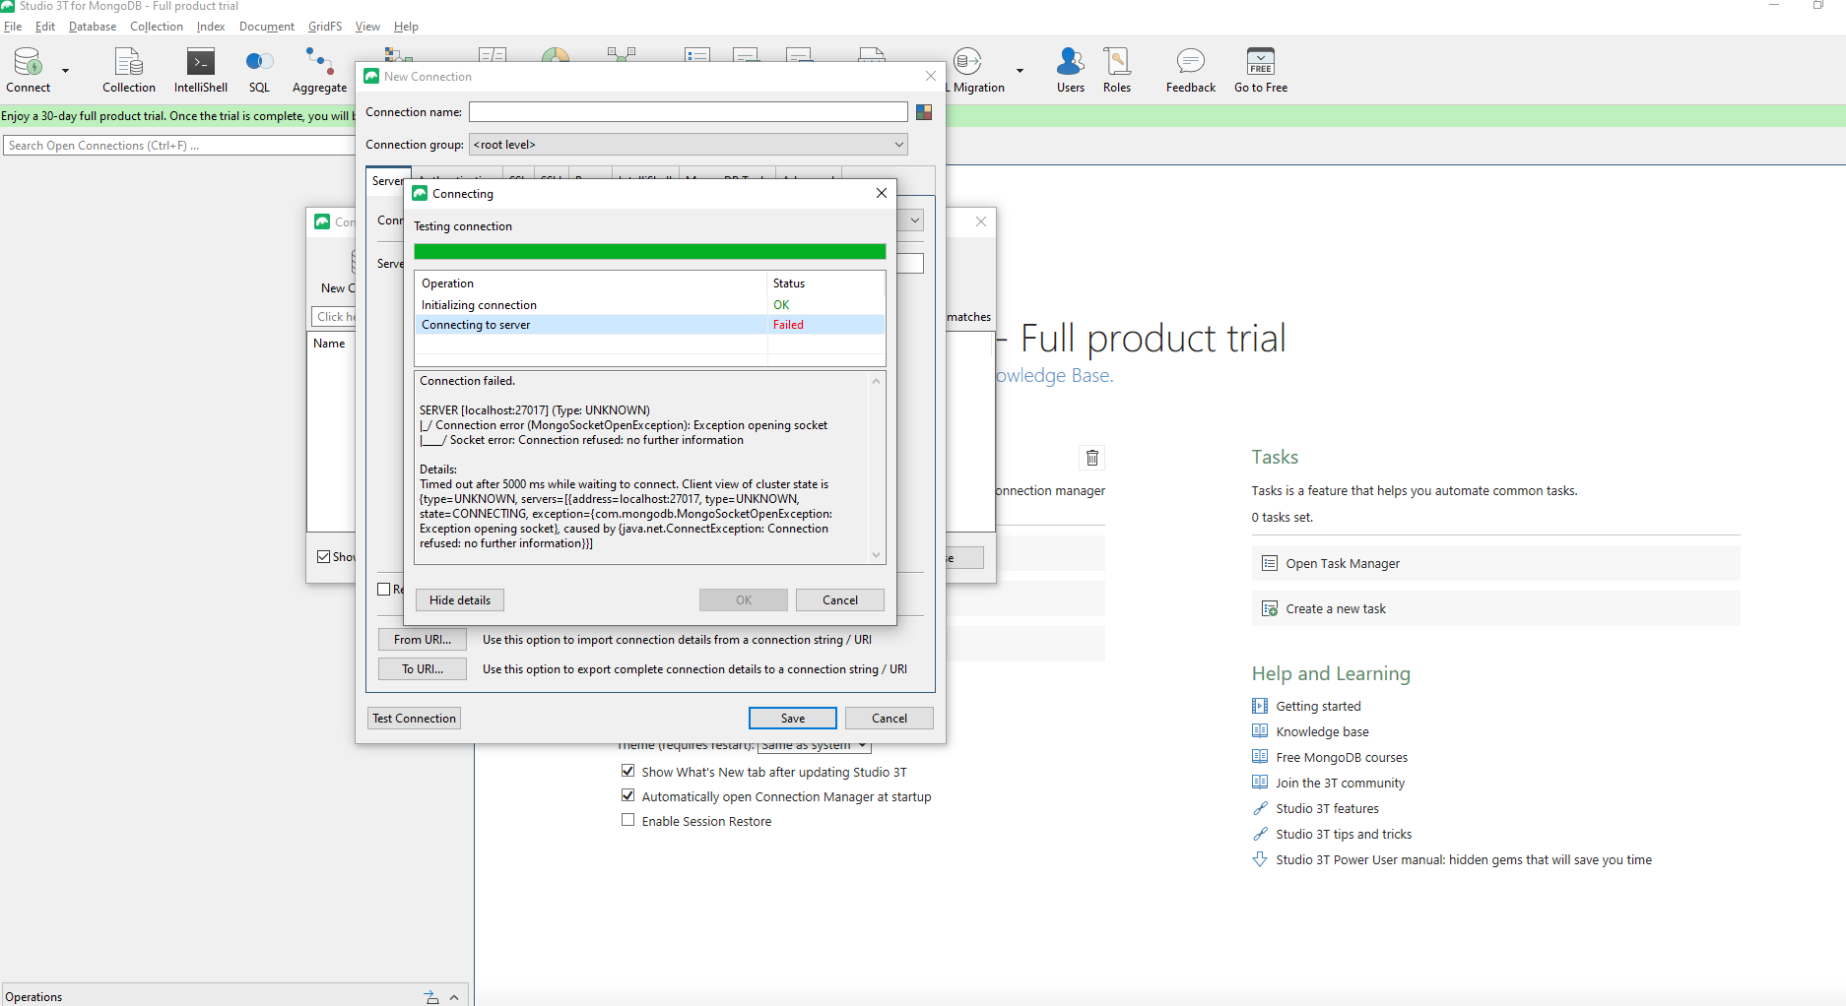The height and width of the screenshot is (1006, 1846).
Task: Open the Index menu
Action: pos(211,27)
